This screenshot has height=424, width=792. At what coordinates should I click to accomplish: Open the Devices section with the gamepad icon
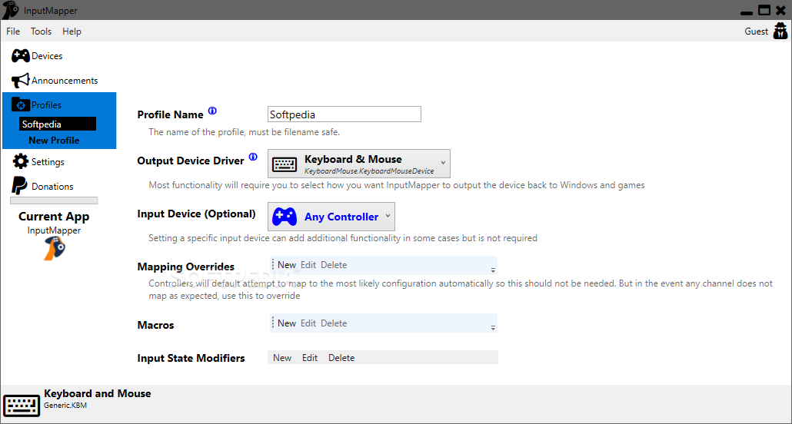pos(20,56)
